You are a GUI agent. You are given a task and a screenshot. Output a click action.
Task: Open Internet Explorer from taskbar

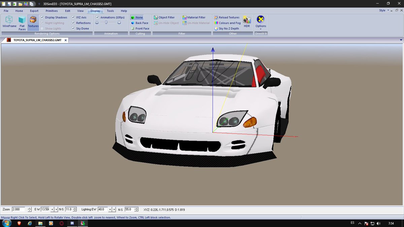pyautogui.click(x=29, y=223)
